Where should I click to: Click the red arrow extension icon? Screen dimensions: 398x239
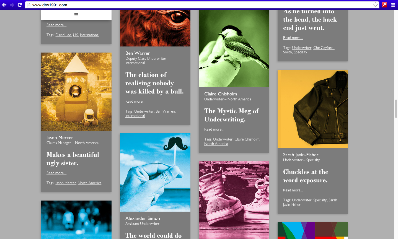pos(384,5)
